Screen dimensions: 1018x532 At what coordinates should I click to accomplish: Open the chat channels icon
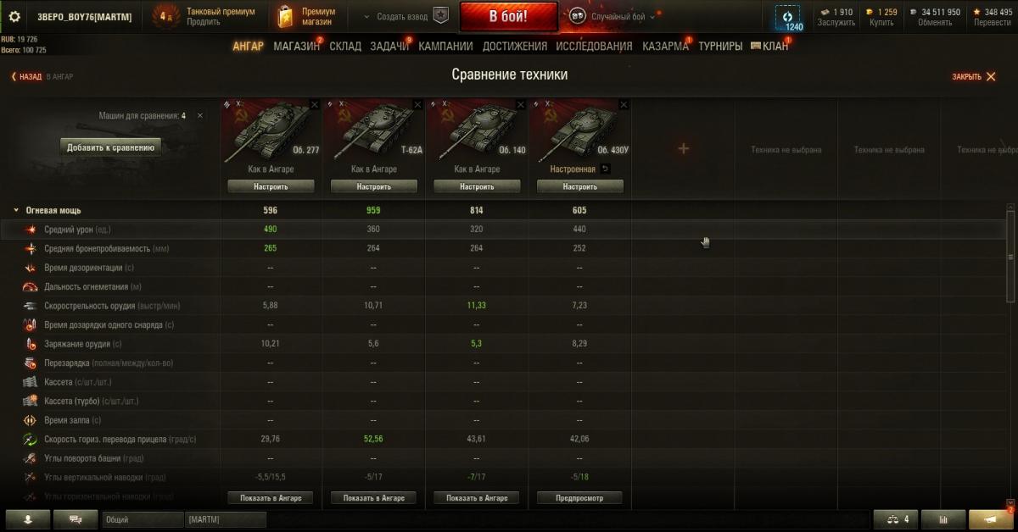[76, 519]
